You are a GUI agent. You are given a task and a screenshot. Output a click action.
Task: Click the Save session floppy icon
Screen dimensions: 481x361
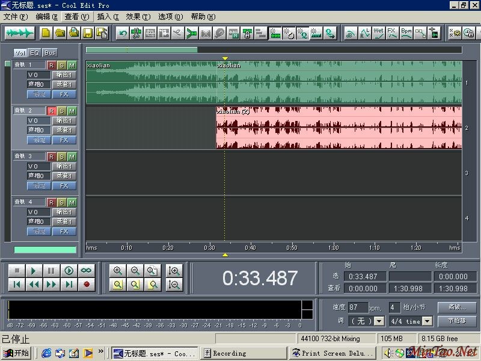pyautogui.click(x=87, y=32)
